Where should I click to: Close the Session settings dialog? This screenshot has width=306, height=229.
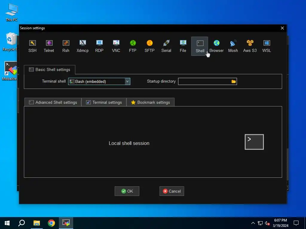point(282,28)
